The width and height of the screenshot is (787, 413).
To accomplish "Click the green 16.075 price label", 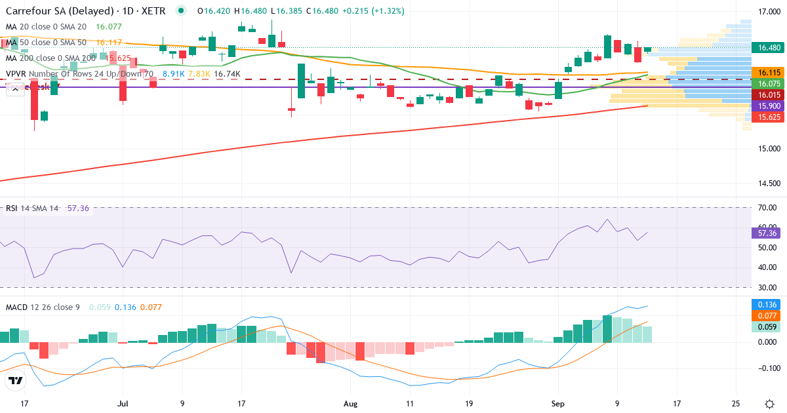I will (x=769, y=84).
